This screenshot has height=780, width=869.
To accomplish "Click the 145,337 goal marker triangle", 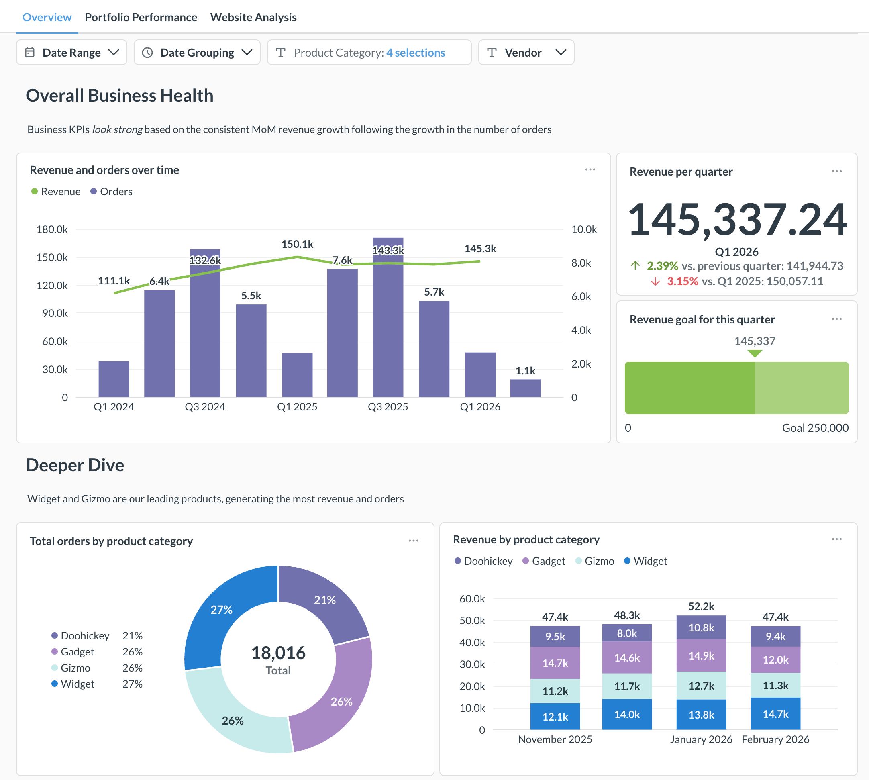I will click(755, 353).
